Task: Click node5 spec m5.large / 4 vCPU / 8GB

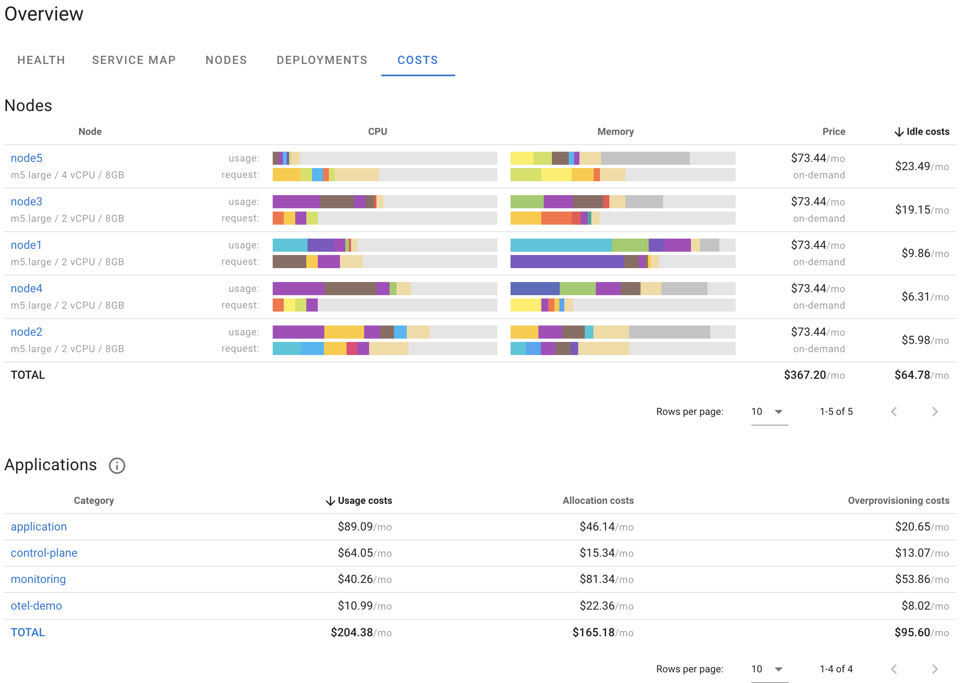Action: (x=67, y=175)
